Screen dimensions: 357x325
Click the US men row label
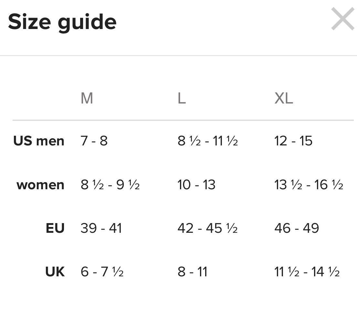[x=39, y=141]
